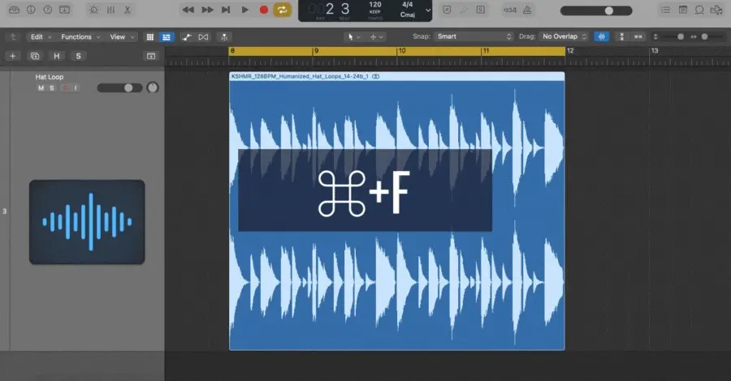Image resolution: width=731 pixels, height=381 pixels.
Task: Click the horizontal auto zoom button
Action: point(638,36)
